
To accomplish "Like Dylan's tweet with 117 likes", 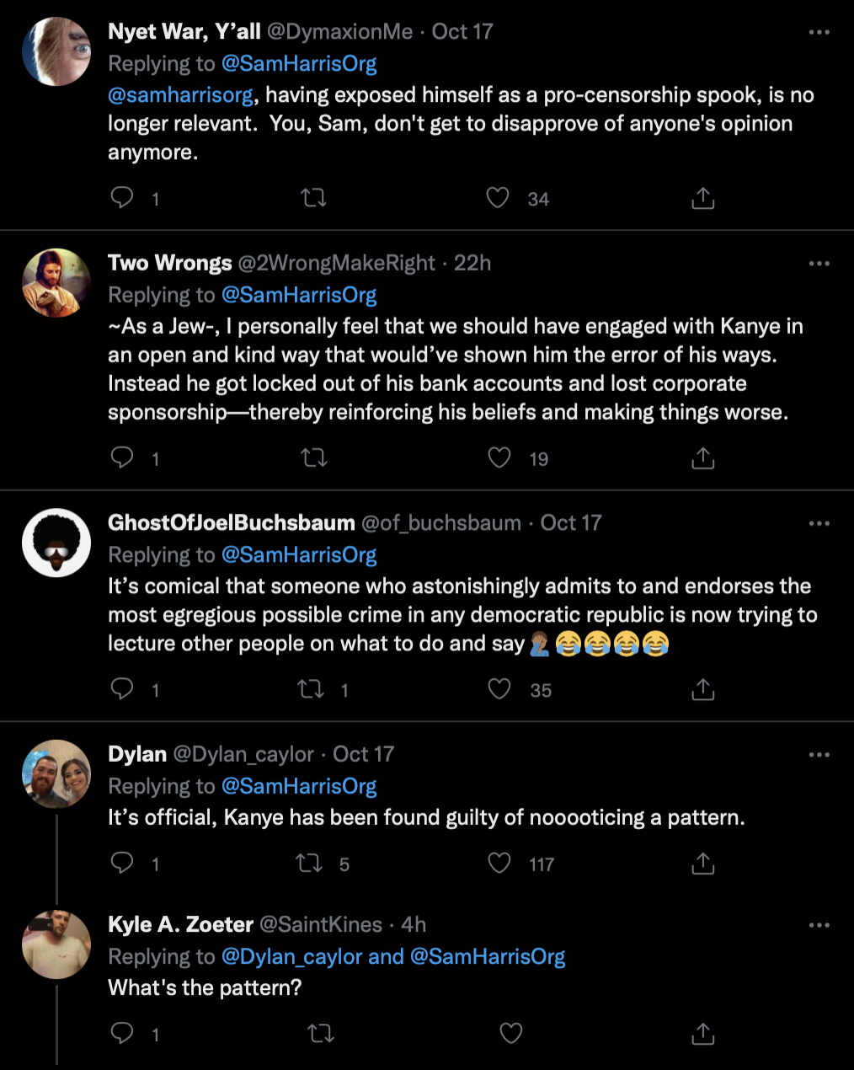I will click(499, 864).
